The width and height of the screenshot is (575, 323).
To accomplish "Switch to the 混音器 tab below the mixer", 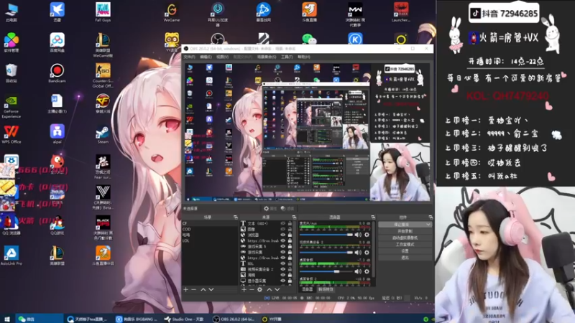I will pos(308,289).
